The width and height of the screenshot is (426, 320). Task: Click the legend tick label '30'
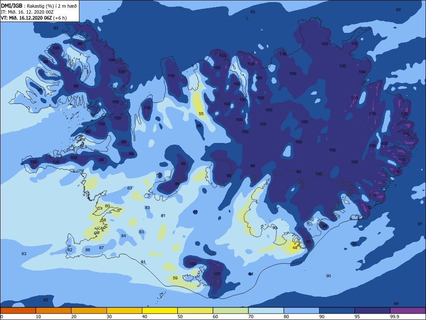109,317
